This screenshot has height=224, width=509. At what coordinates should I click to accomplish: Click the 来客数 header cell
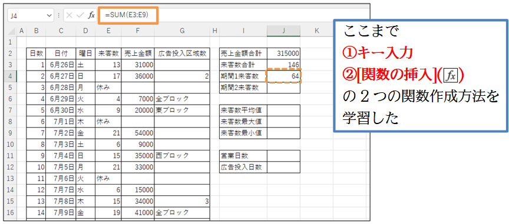pyautogui.click(x=108, y=54)
